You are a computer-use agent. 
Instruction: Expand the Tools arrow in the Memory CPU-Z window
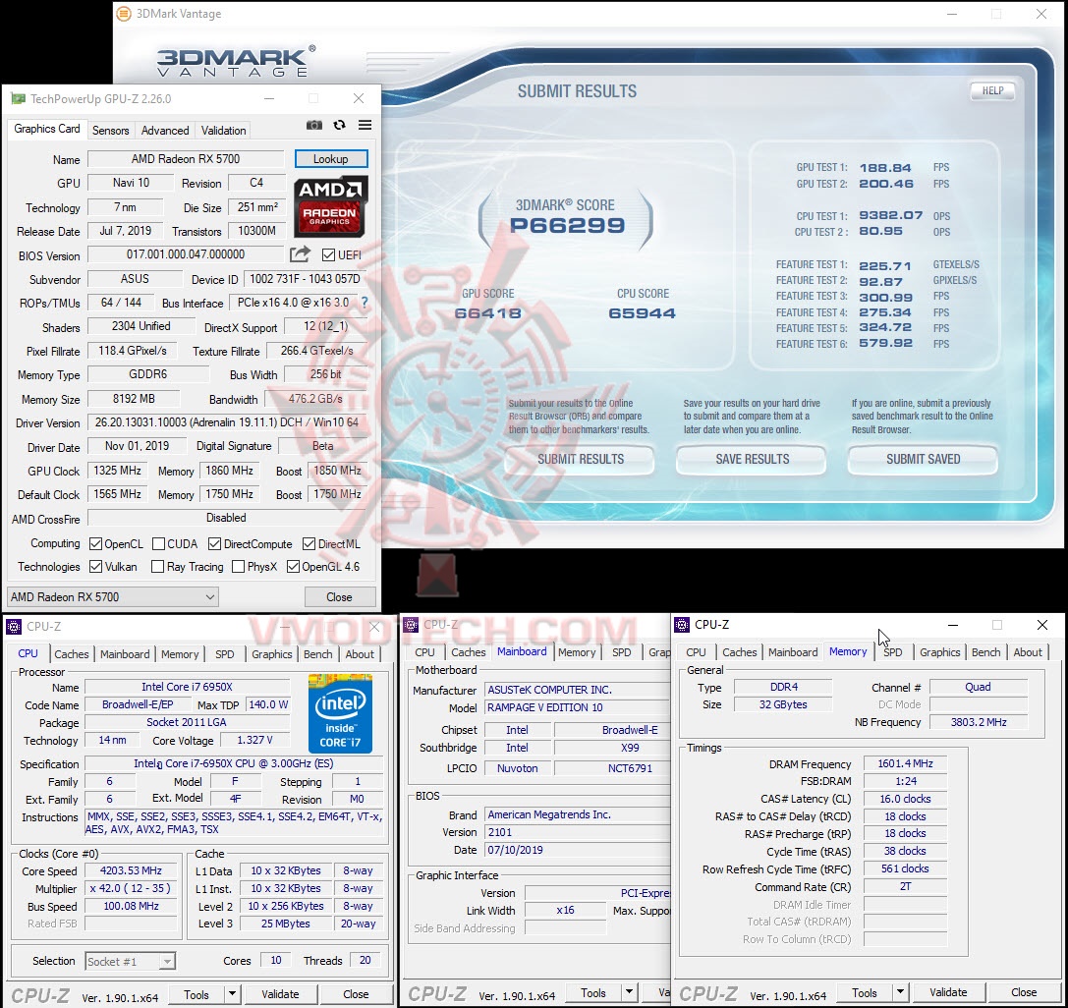click(900, 992)
